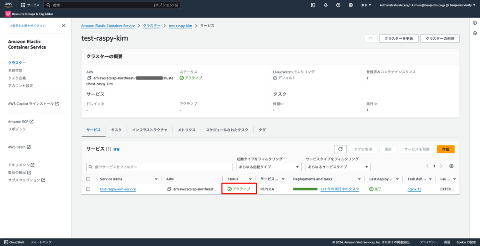The height and width of the screenshot is (246, 480).
Task: Switch to the インフラストラクチャ tab
Action: (x=150, y=130)
